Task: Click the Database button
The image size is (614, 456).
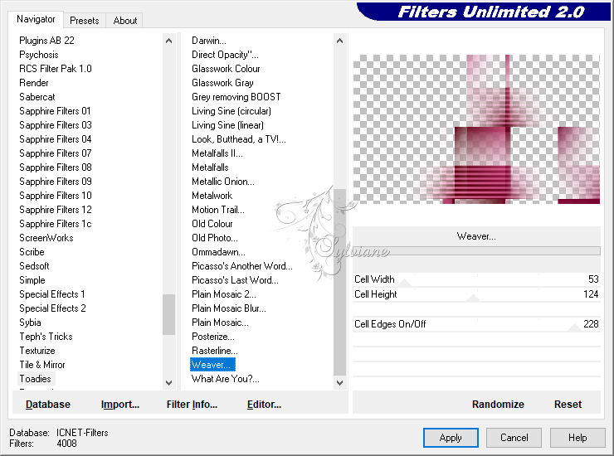Action: [x=48, y=404]
